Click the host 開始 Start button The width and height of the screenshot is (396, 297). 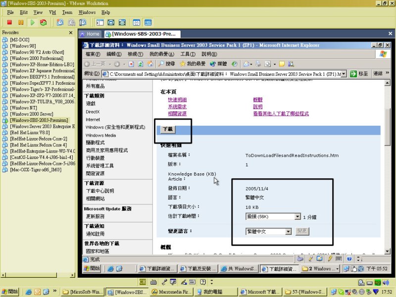point(10,292)
